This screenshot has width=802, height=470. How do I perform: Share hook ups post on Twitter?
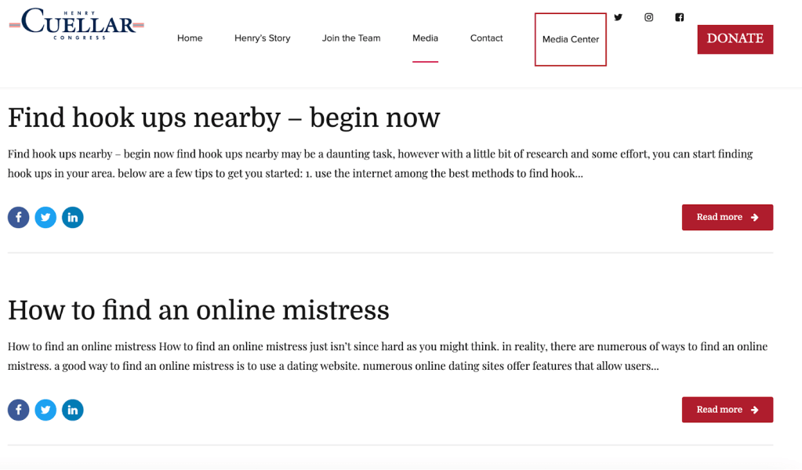pos(45,218)
